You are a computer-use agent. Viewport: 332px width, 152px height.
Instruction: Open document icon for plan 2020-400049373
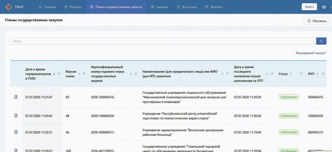coord(16,132)
